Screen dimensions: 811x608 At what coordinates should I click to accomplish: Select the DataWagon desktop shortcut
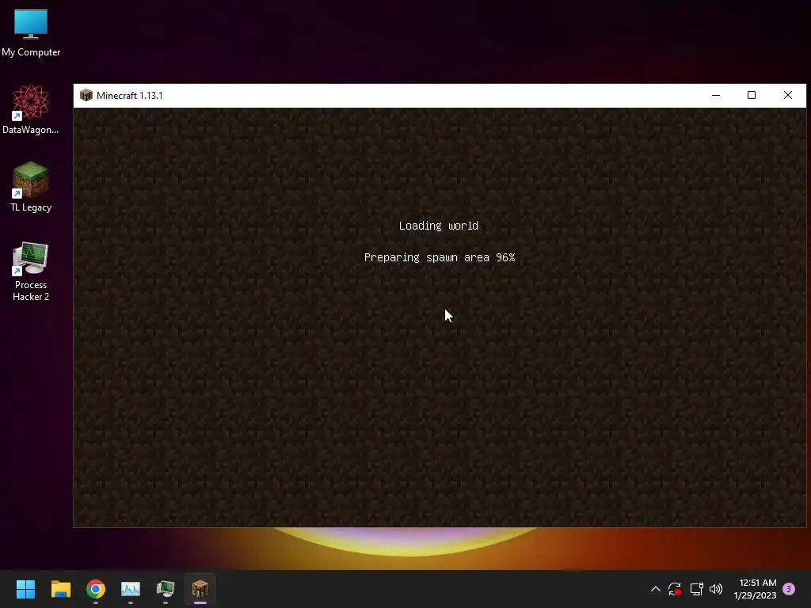coord(31,109)
